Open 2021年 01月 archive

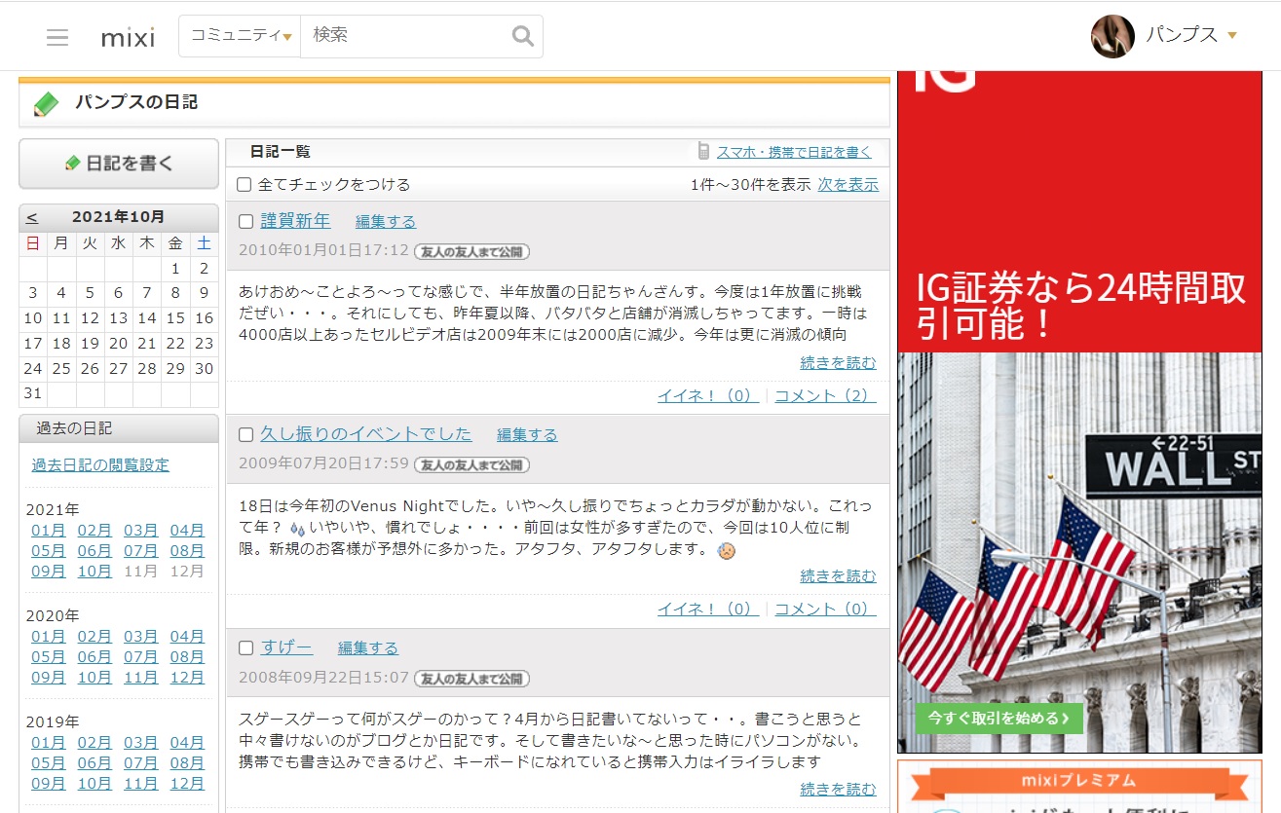49,531
